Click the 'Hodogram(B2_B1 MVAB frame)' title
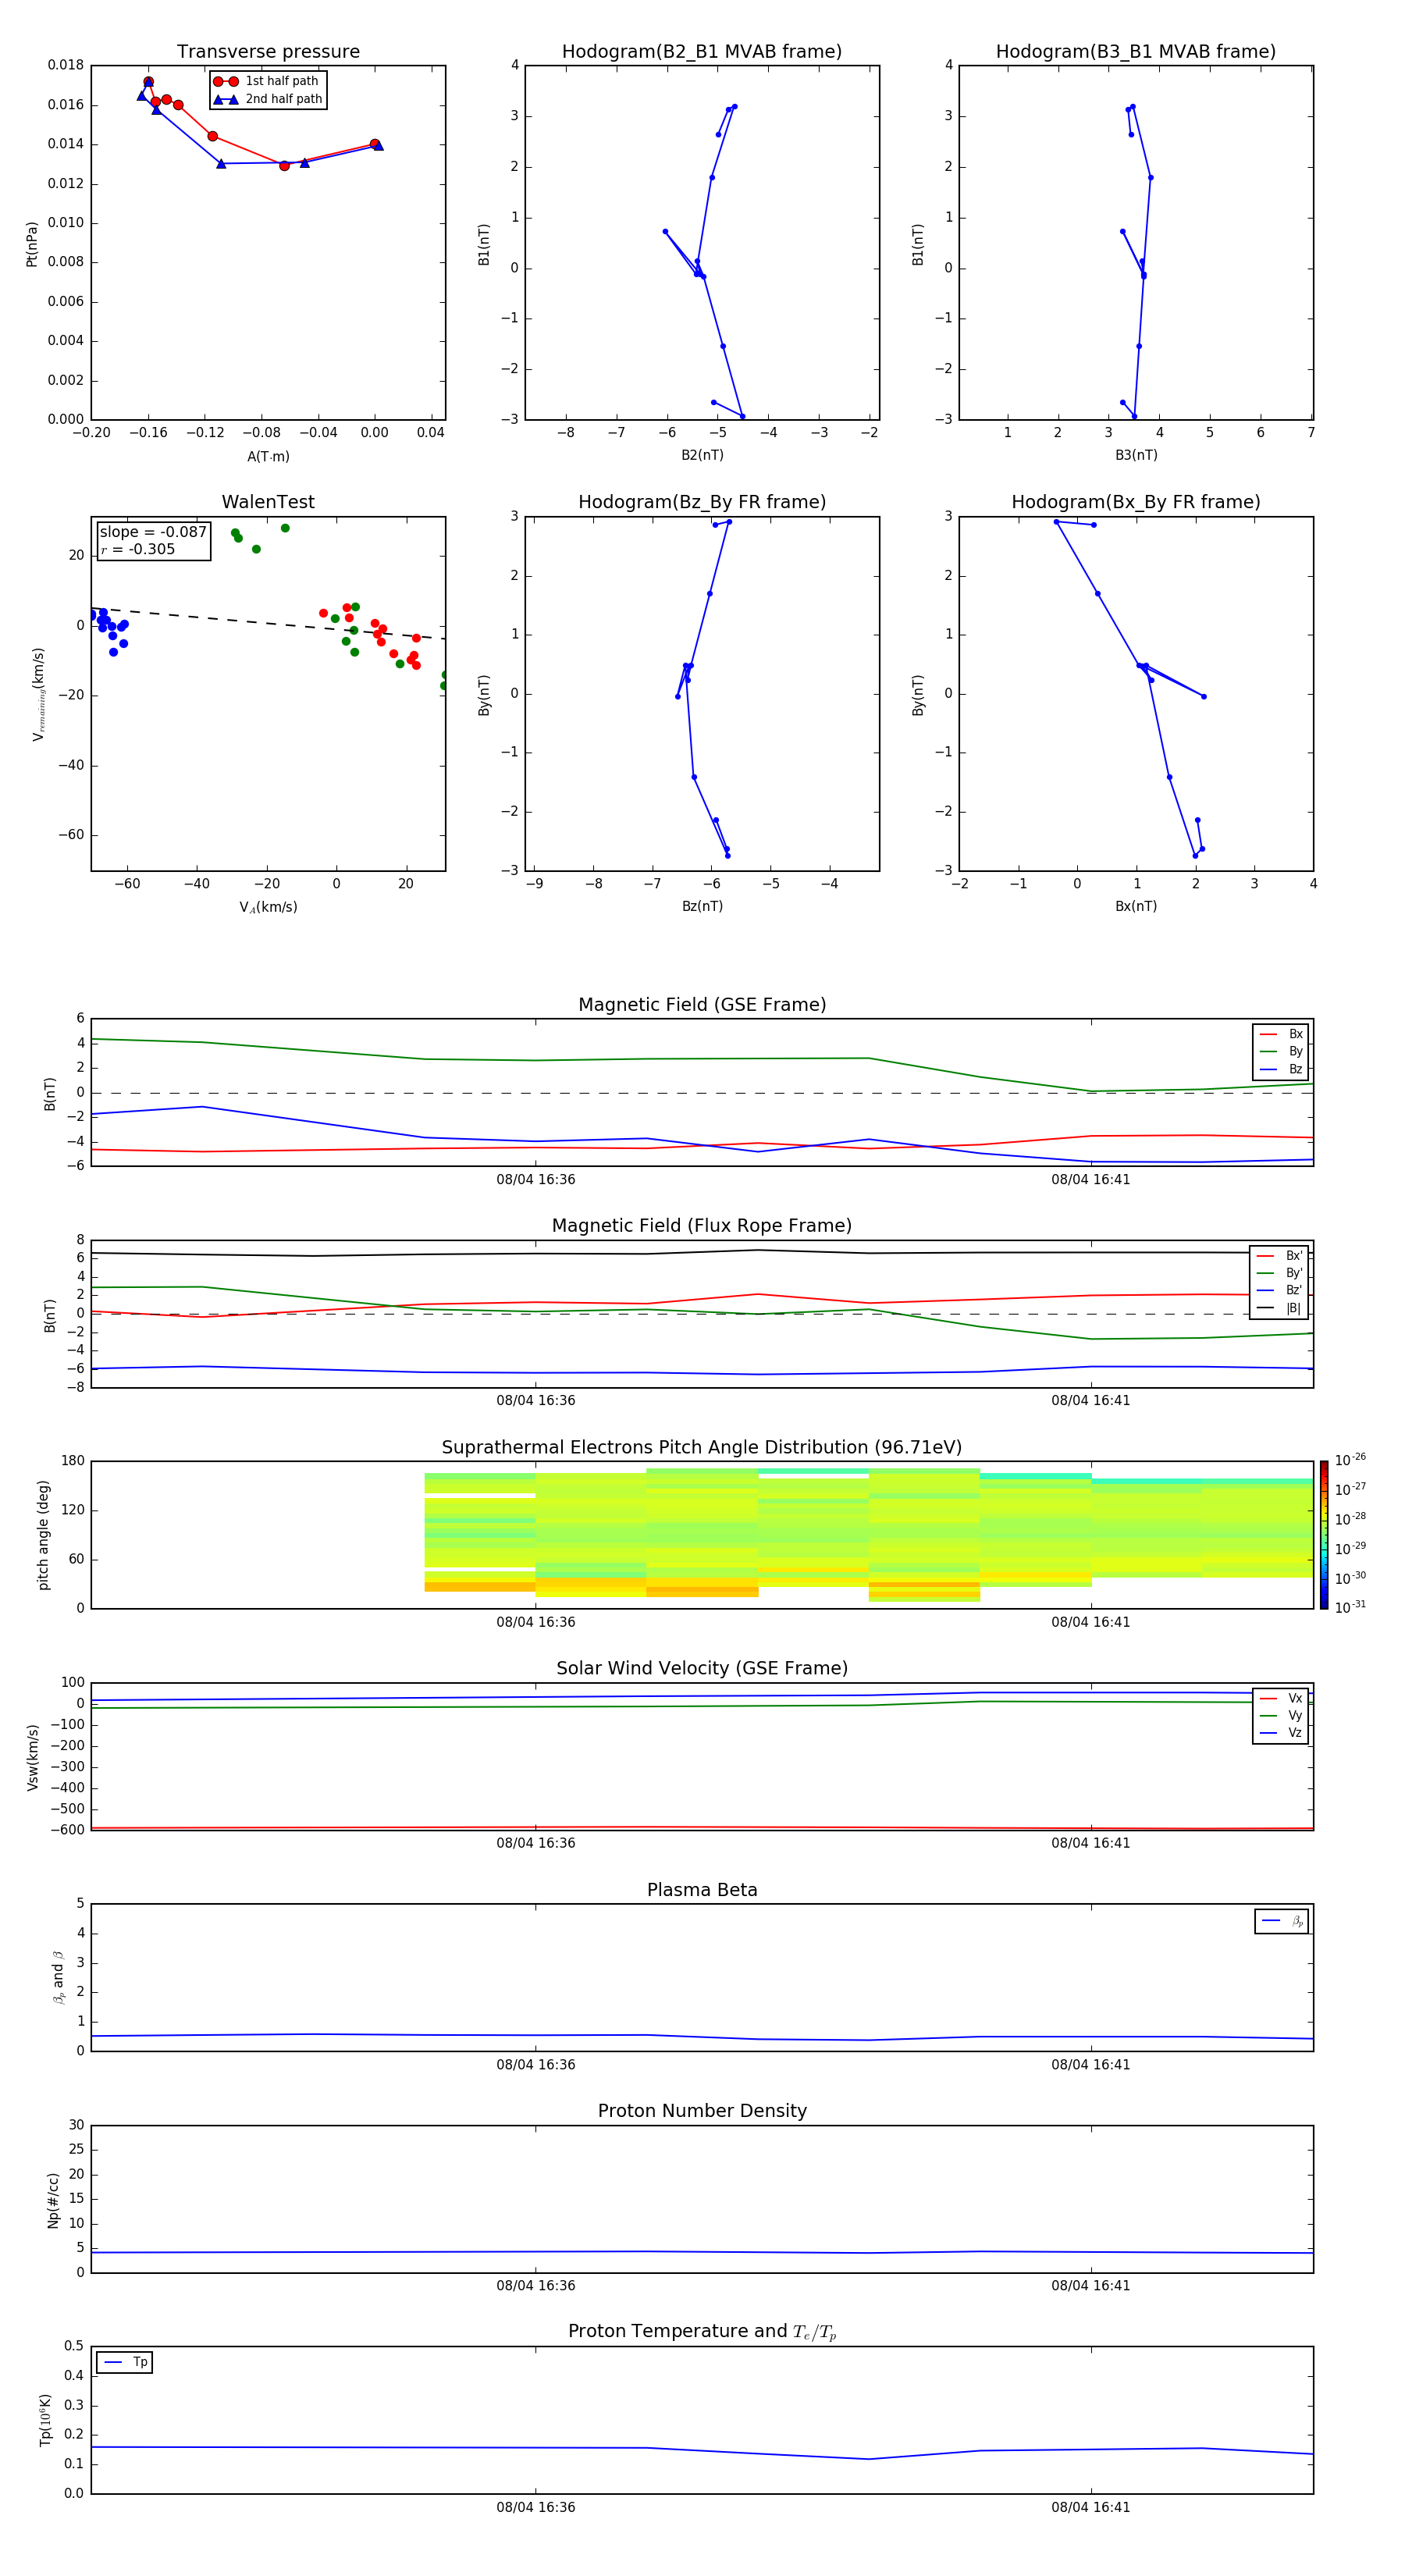 (702, 52)
